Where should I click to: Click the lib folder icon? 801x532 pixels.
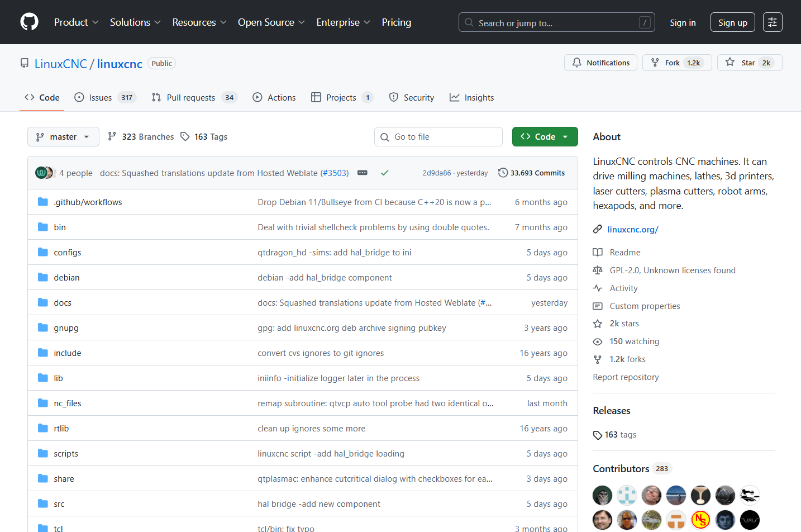coord(43,378)
